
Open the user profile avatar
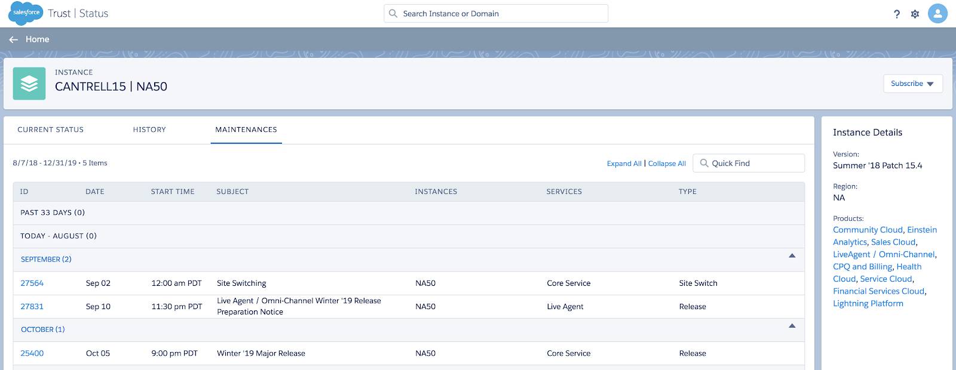click(x=937, y=13)
